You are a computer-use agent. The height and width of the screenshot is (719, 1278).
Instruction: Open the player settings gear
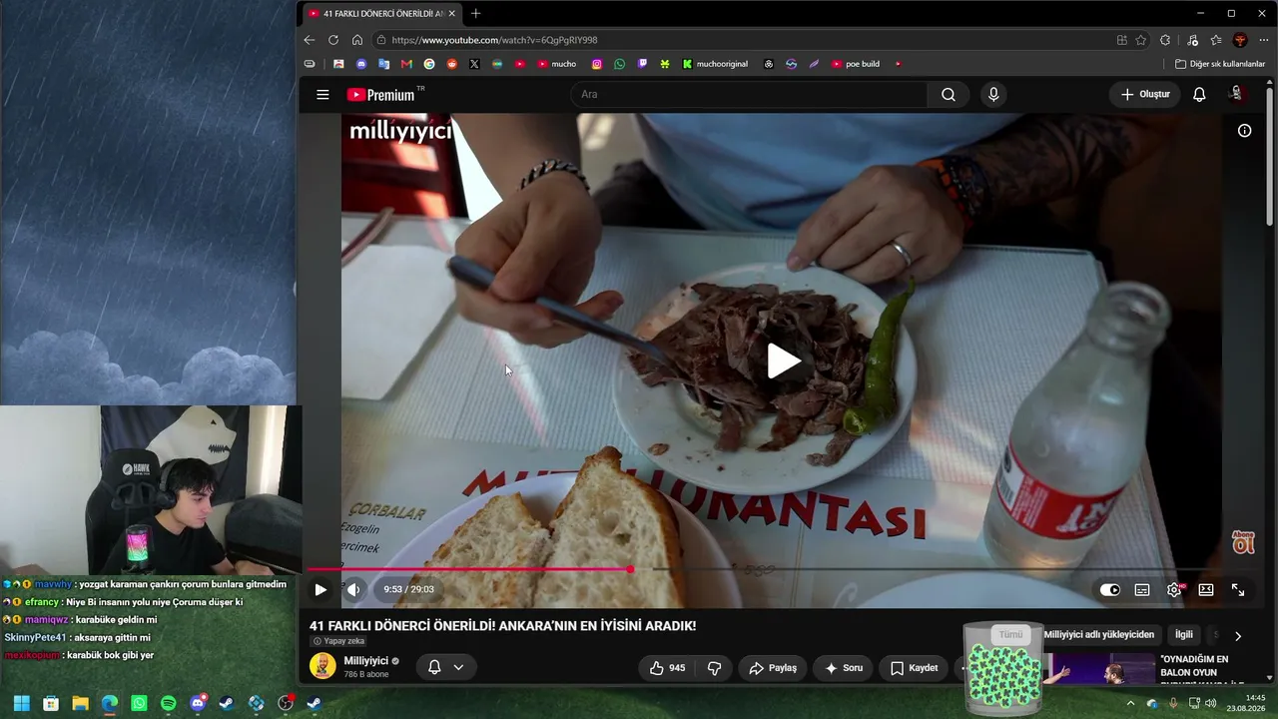click(x=1174, y=590)
